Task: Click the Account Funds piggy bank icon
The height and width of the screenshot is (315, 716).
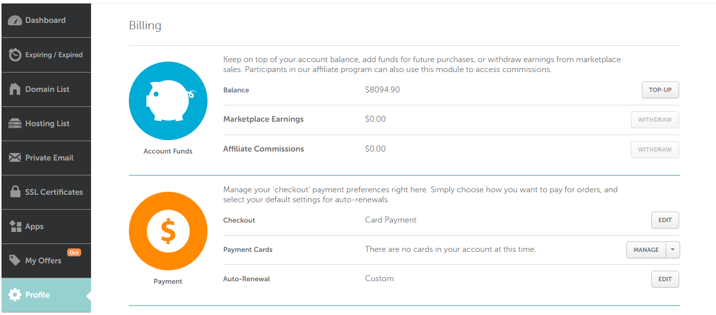Action: 168,100
